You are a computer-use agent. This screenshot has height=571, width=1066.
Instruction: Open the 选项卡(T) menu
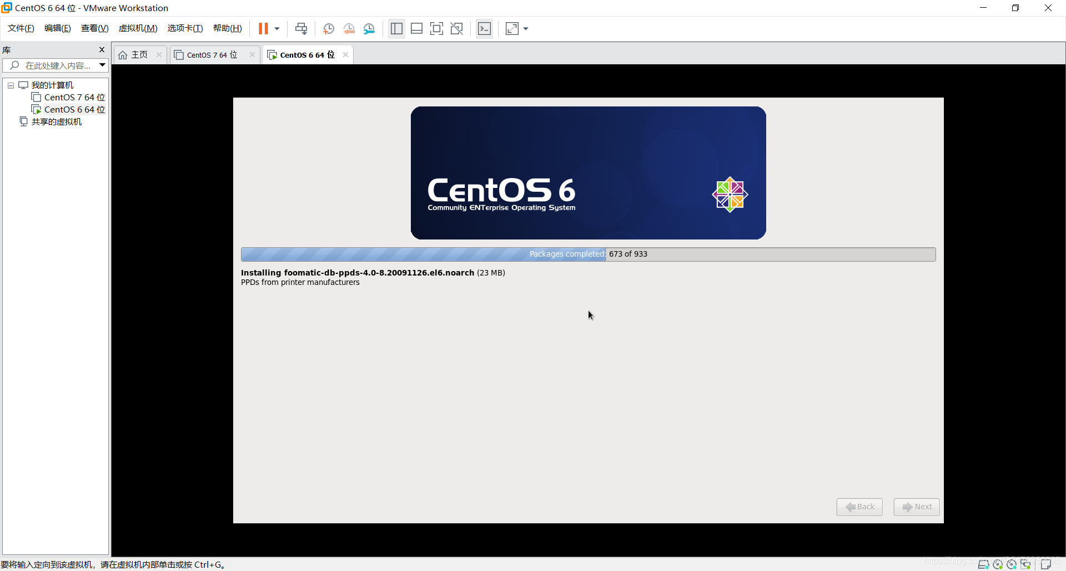(185, 28)
